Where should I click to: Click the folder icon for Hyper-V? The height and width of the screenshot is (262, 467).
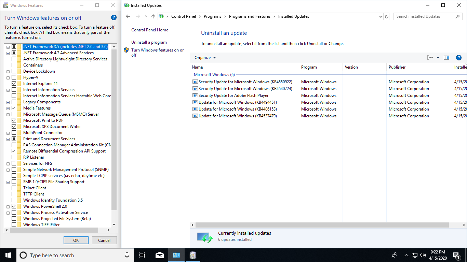point(19,77)
